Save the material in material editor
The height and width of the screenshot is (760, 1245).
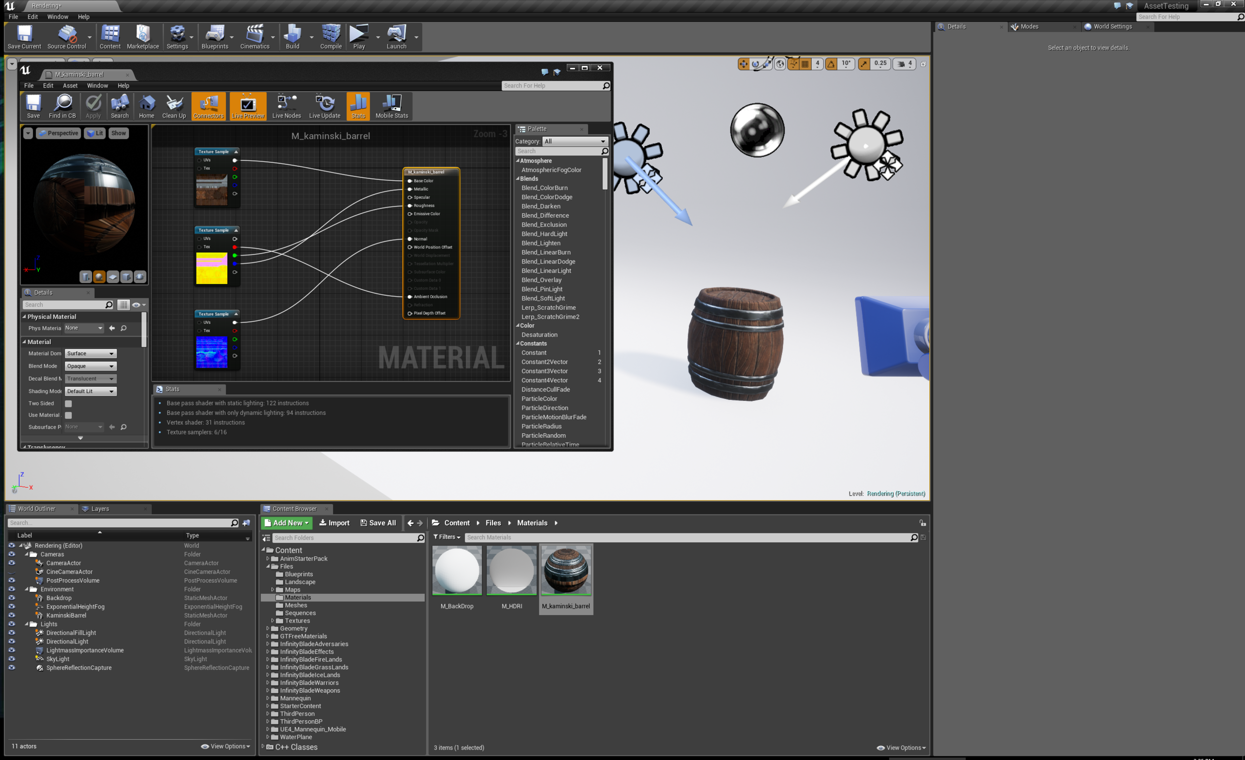pyautogui.click(x=33, y=107)
